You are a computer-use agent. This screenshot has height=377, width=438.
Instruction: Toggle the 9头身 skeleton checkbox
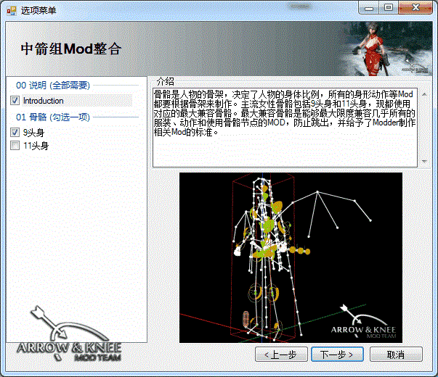pyautogui.click(x=15, y=132)
